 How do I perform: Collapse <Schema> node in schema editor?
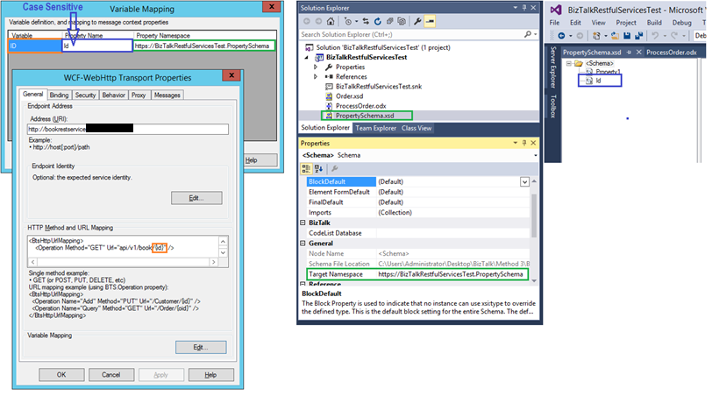[x=568, y=63]
